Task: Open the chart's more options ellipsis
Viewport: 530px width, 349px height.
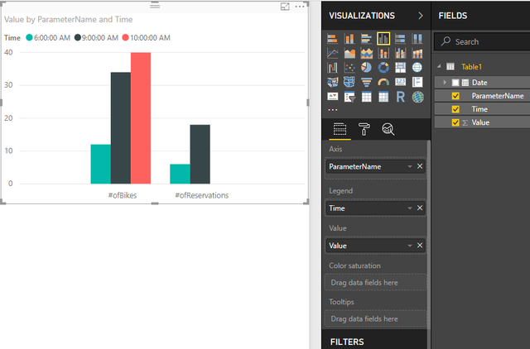Action: [300, 7]
